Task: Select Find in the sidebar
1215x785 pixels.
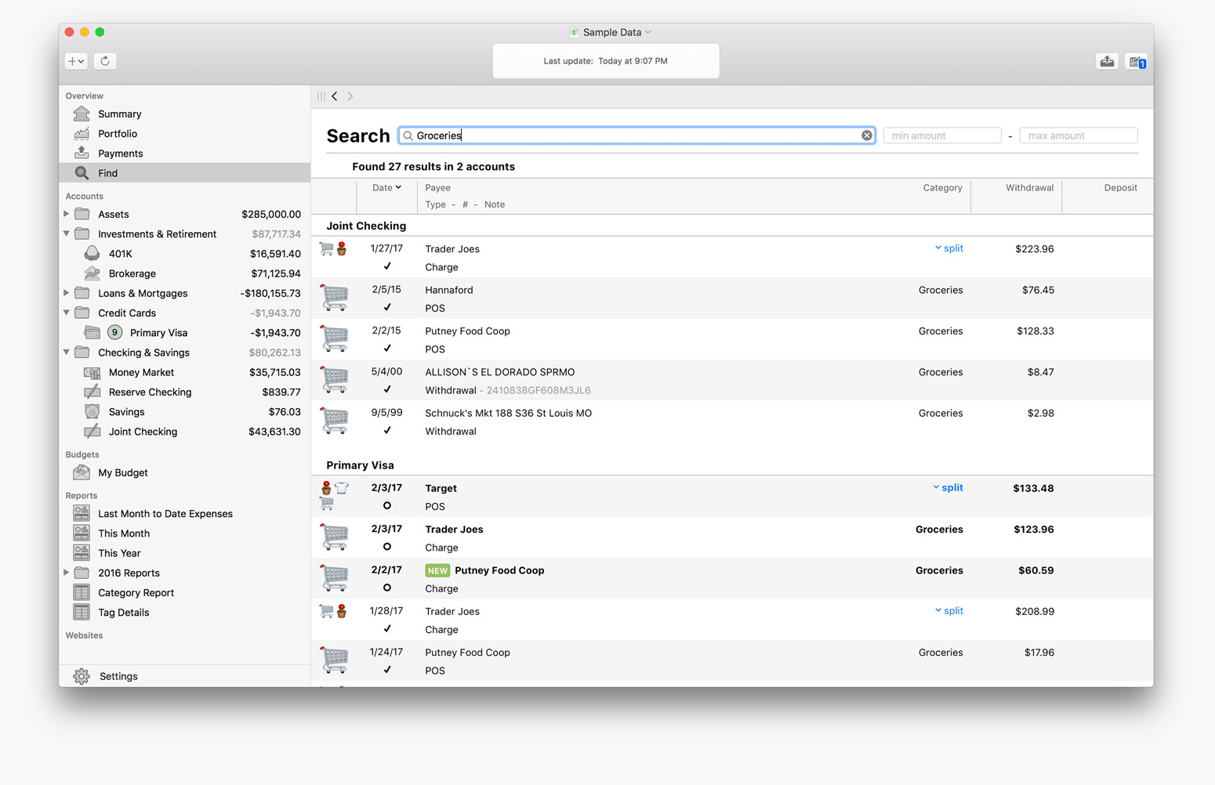Action: tap(184, 173)
